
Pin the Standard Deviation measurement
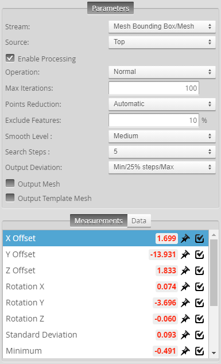coord(185,335)
